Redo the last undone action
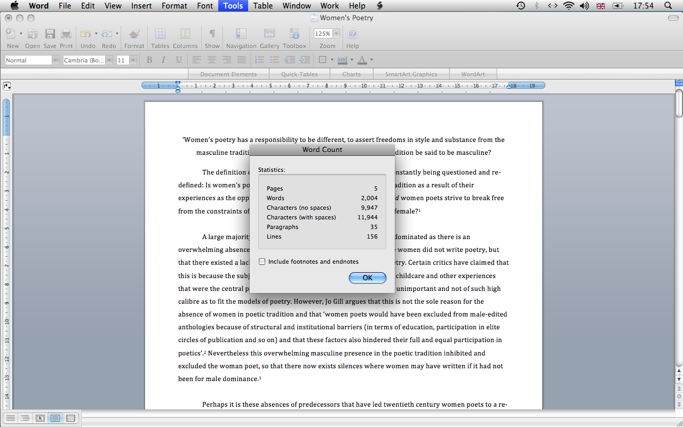 click(107, 34)
